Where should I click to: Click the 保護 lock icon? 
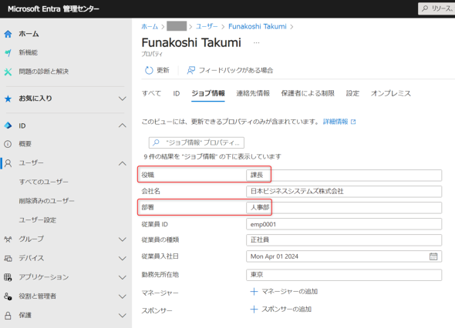tap(8, 315)
